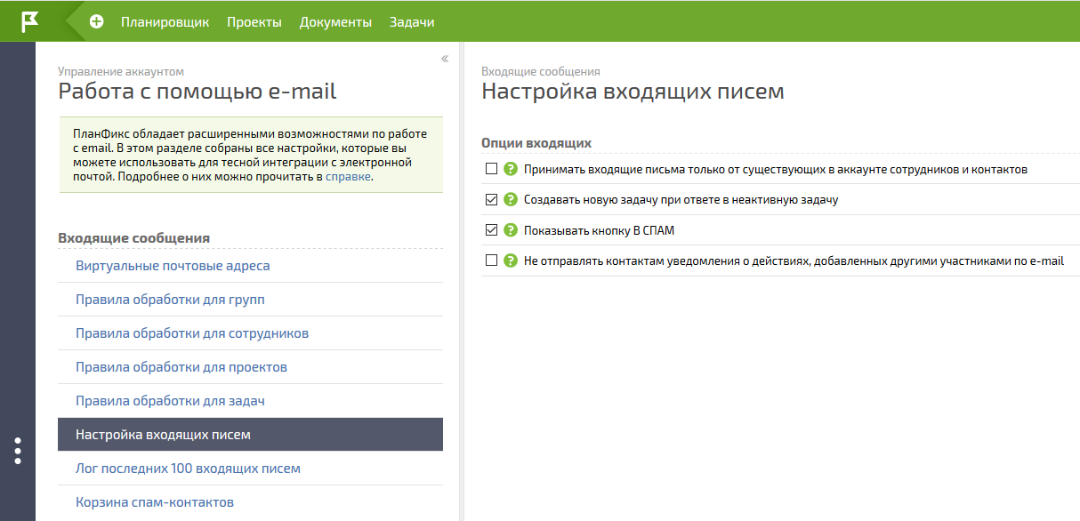The height and width of the screenshot is (521, 1080).
Task: Click label Показывать кнопку В СПАМ
Action: tap(600, 231)
